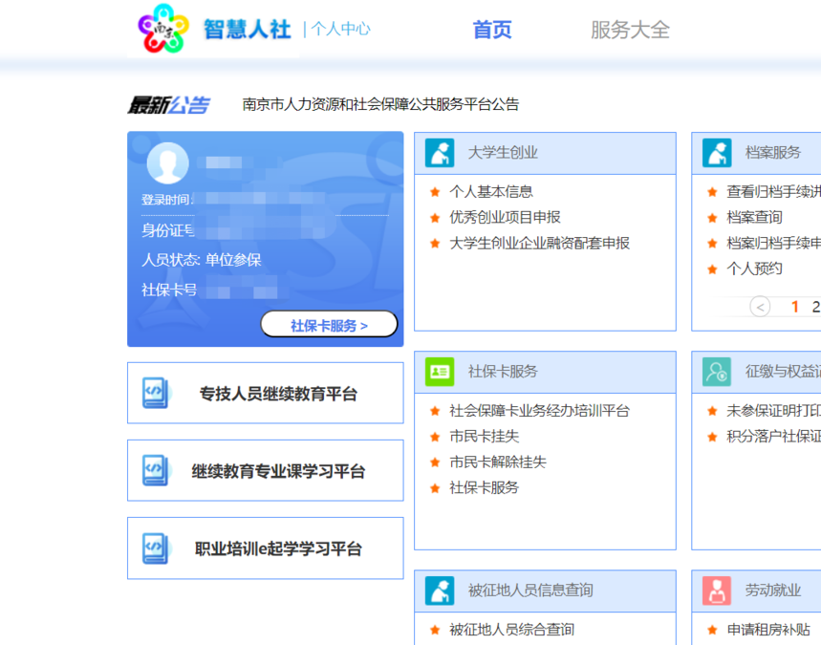Click the 最新公告 heading
The width and height of the screenshot is (821, 645).
click(168, 105)
